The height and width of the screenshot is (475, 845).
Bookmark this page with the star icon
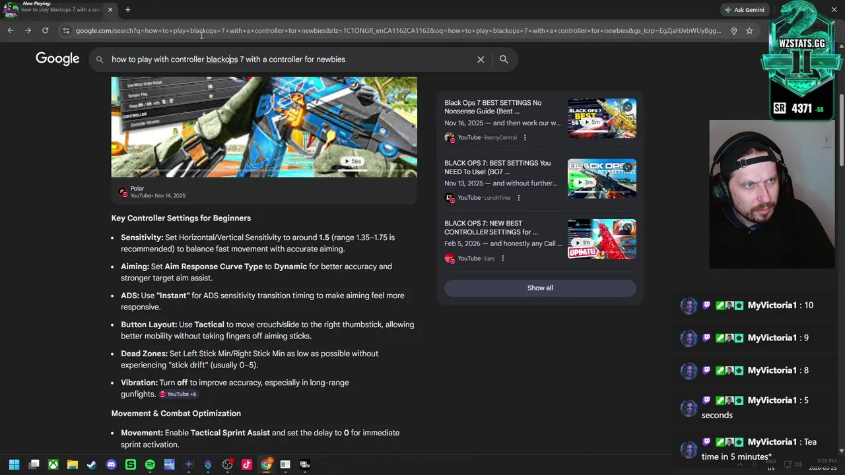[x=749, y=30]
